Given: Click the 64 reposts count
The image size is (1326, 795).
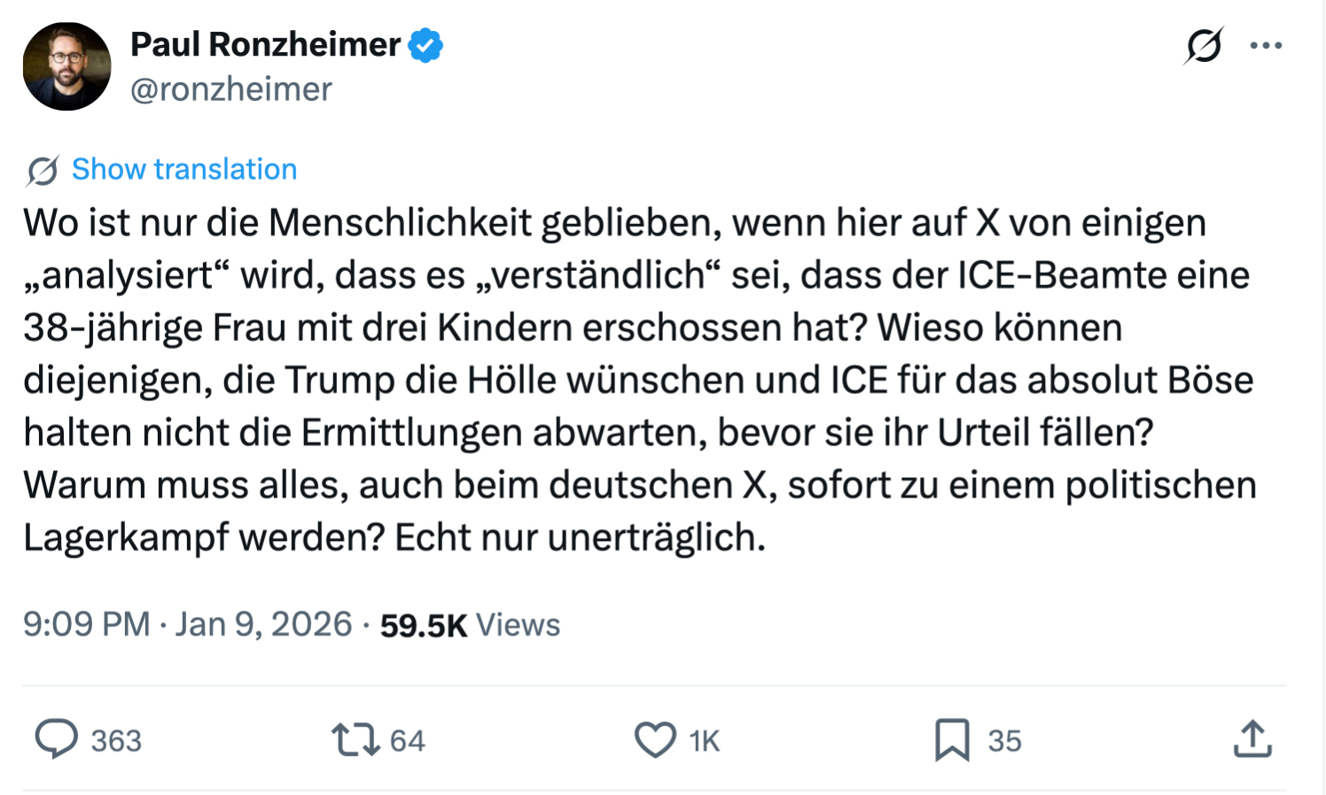Looking at the screenshot, I should [408, 741].
